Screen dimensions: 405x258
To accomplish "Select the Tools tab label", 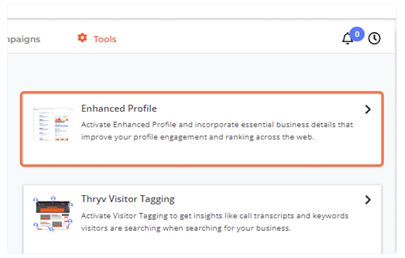I will tap(105, 39).
